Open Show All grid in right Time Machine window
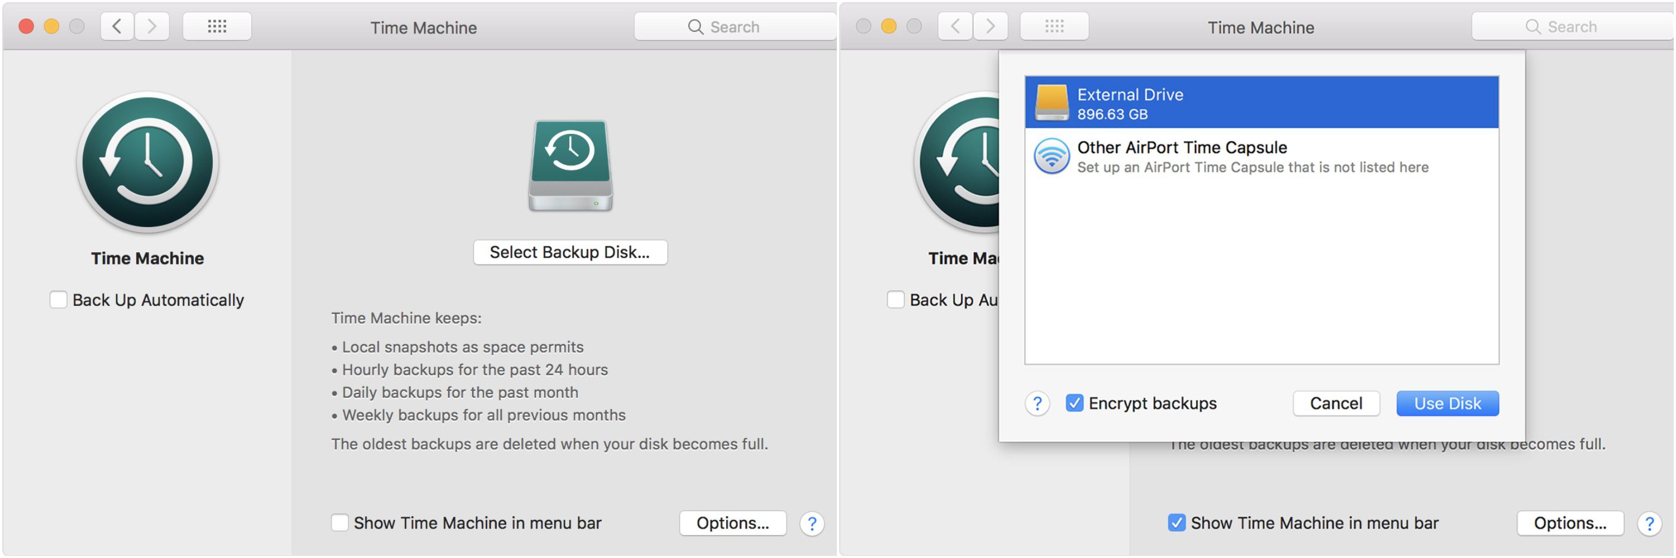Viewport: 1676px width, 558px height. coord(1054,27)
